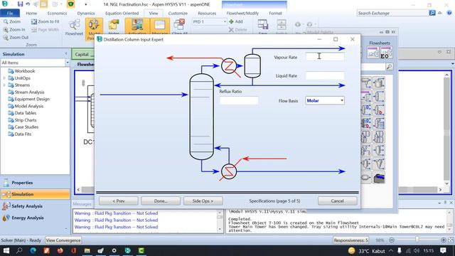This screenshot has height=256, width=455.
Task: Collapse the Simulation navigation pane
Action: [x=66, y=54]
